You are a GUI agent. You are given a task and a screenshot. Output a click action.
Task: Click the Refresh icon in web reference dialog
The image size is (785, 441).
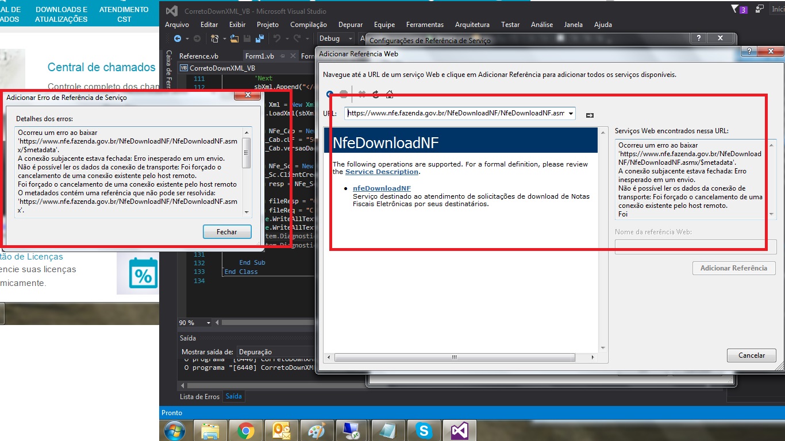click(x=376, y=94)
